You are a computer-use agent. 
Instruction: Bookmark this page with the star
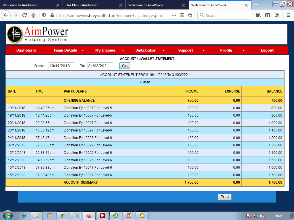click(190, 15)
